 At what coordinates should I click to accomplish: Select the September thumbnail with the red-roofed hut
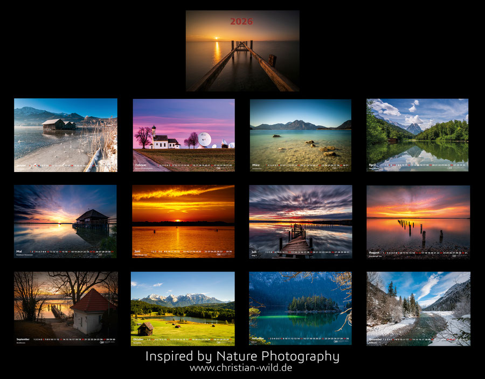tap(66, 309)
